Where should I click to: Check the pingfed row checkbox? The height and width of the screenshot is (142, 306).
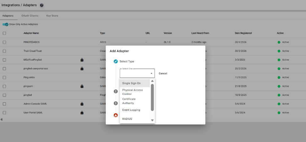click(4, 95)
